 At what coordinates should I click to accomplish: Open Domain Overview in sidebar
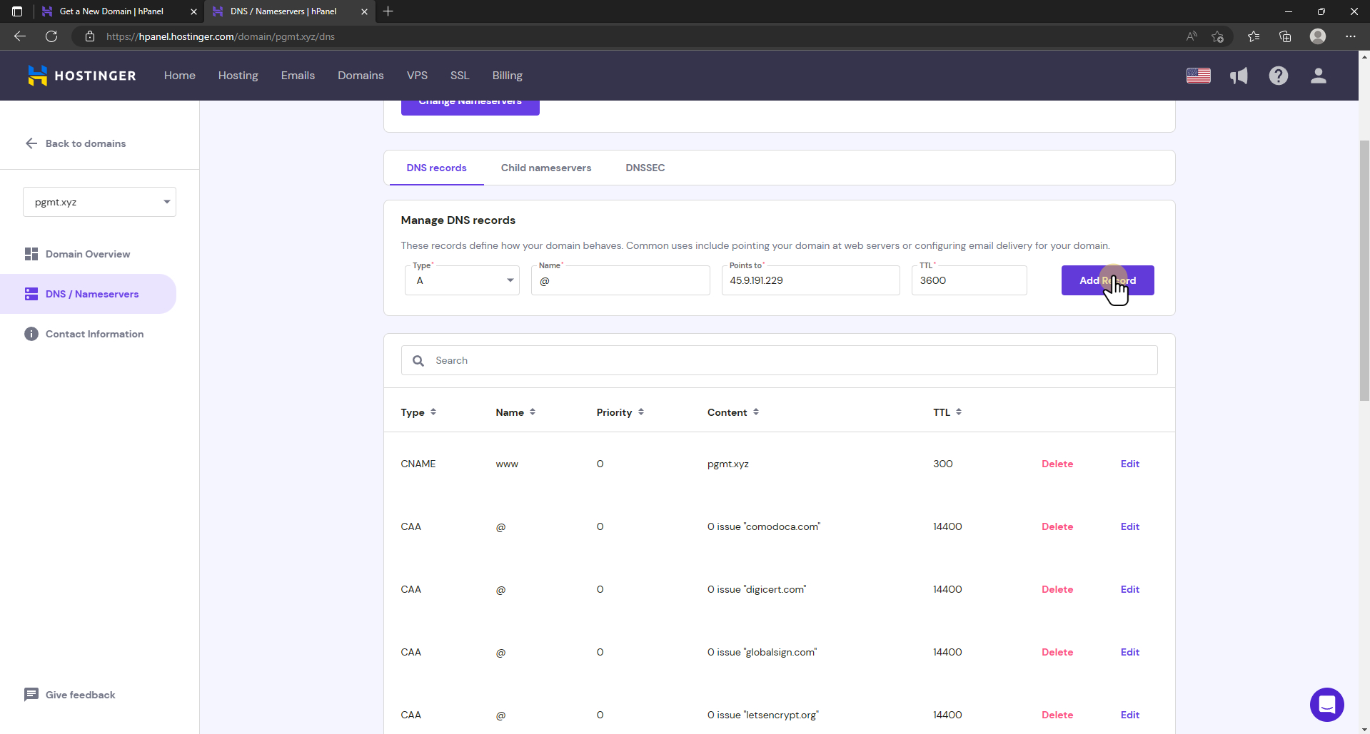[x=88, y=254]
